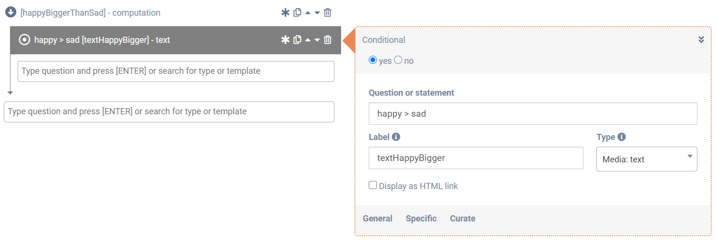The image size is (717, 240).
Task: Open the Curate tab
Action: click(462, 219)
